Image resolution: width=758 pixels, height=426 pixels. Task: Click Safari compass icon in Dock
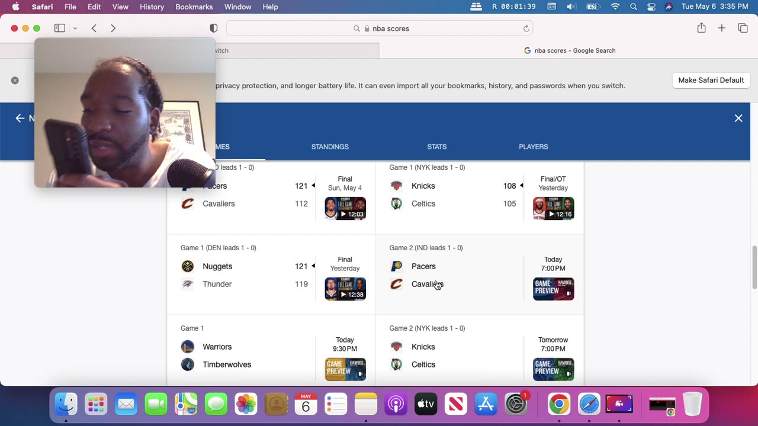click(589, 405)
